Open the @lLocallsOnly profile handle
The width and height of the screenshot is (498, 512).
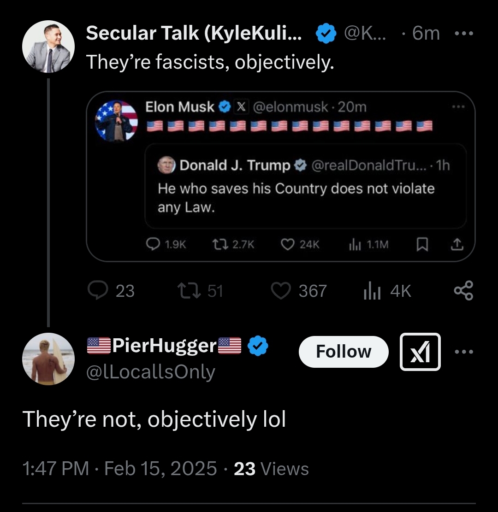point(151,372)
